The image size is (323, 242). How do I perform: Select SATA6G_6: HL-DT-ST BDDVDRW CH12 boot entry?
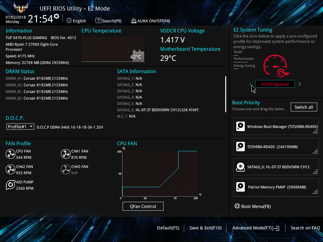click(x=276, y=167)
